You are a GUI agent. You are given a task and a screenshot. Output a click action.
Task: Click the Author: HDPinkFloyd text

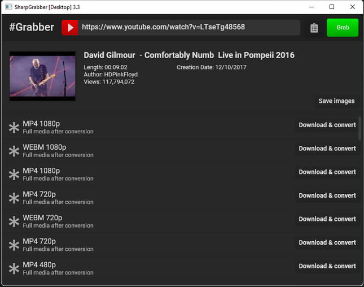(111, 75)
